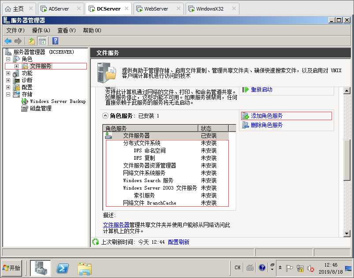Image resolution: width=354 pixels, height=278 pixels.
Task: Click the 状态 column header
Action: pos(213,128)
